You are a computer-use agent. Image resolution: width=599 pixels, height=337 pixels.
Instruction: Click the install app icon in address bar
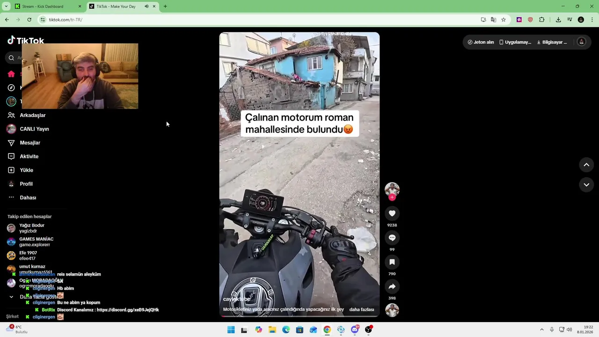click(x=483, y=20)
